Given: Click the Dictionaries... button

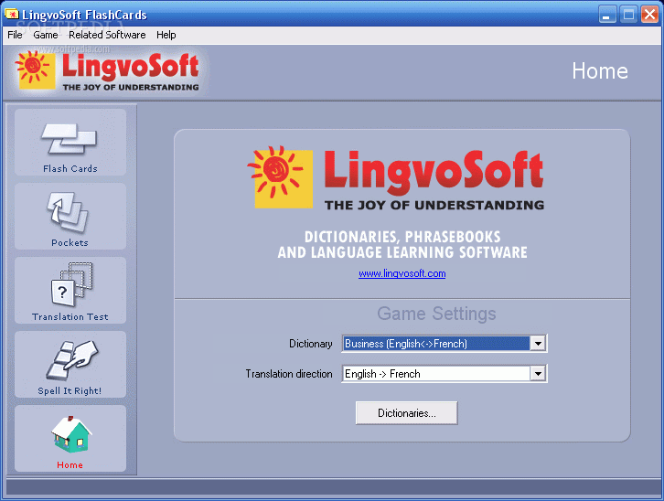Looking at the screenshot, I should pos(406,413).
